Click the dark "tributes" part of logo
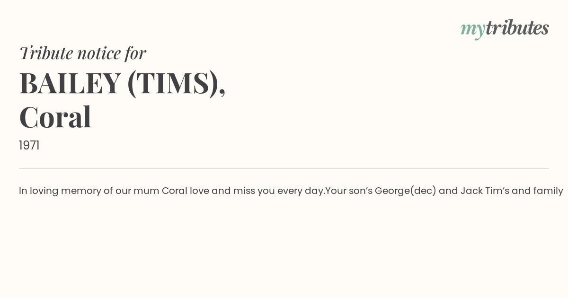Viewport: 568px width, 298px height. 517,28
